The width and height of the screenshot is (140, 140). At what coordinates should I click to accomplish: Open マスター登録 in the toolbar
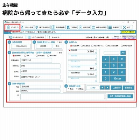(x=27, y=27)
